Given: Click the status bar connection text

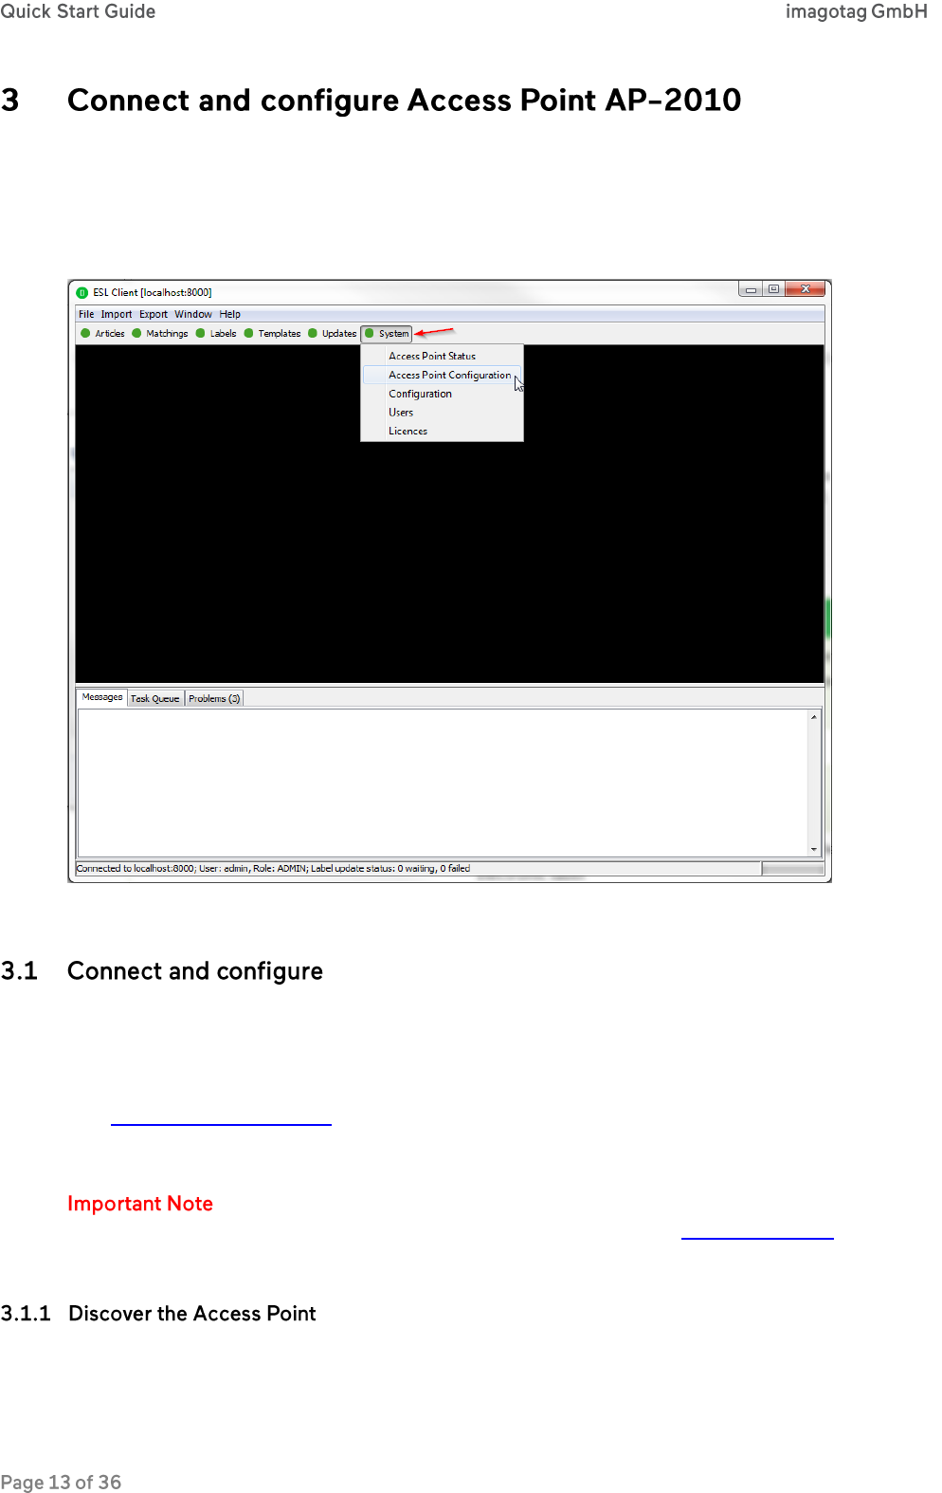Looking at the screenshot, I should [x=273, y=869].
